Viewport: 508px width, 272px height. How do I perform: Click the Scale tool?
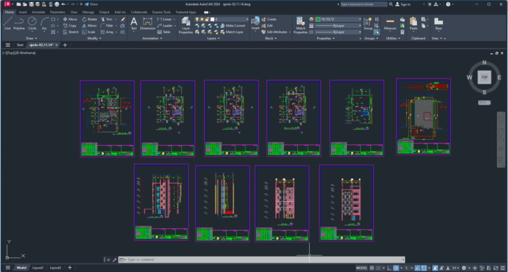[x=88, y=32]
